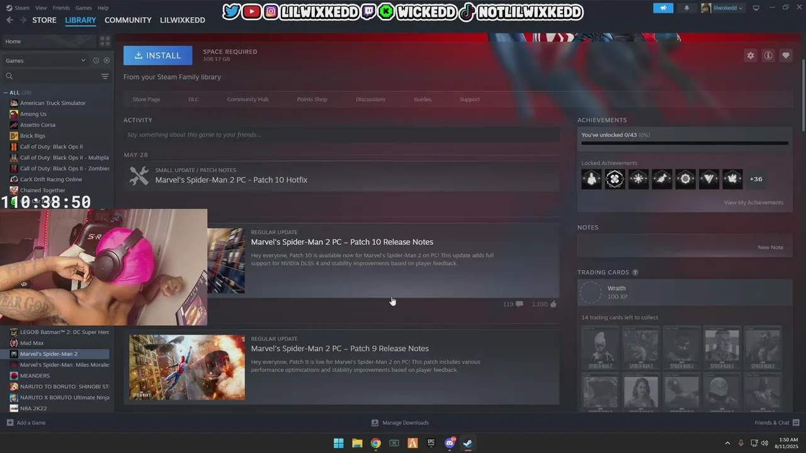Screen dimensions: 806x453
Task: Open the announcements megaphone button
Action: pyautogui.click(x=663, y=8)
